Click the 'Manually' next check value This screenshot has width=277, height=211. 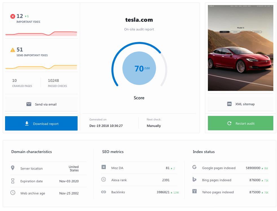[x=154, y=126]
